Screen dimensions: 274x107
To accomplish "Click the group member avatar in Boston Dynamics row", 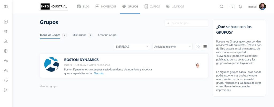I will point(198,66).
